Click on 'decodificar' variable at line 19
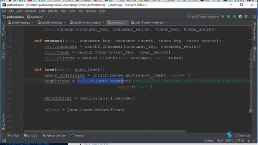The width and height of the screenshot is (258, 145). tap(58, 98)
